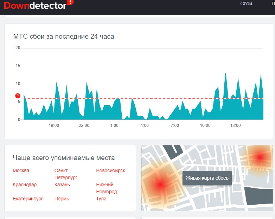This screenshot has width=275, height=219.
Task: Click the heading Чаще всего упоминаемые места
Action: (x=64, y=158)
